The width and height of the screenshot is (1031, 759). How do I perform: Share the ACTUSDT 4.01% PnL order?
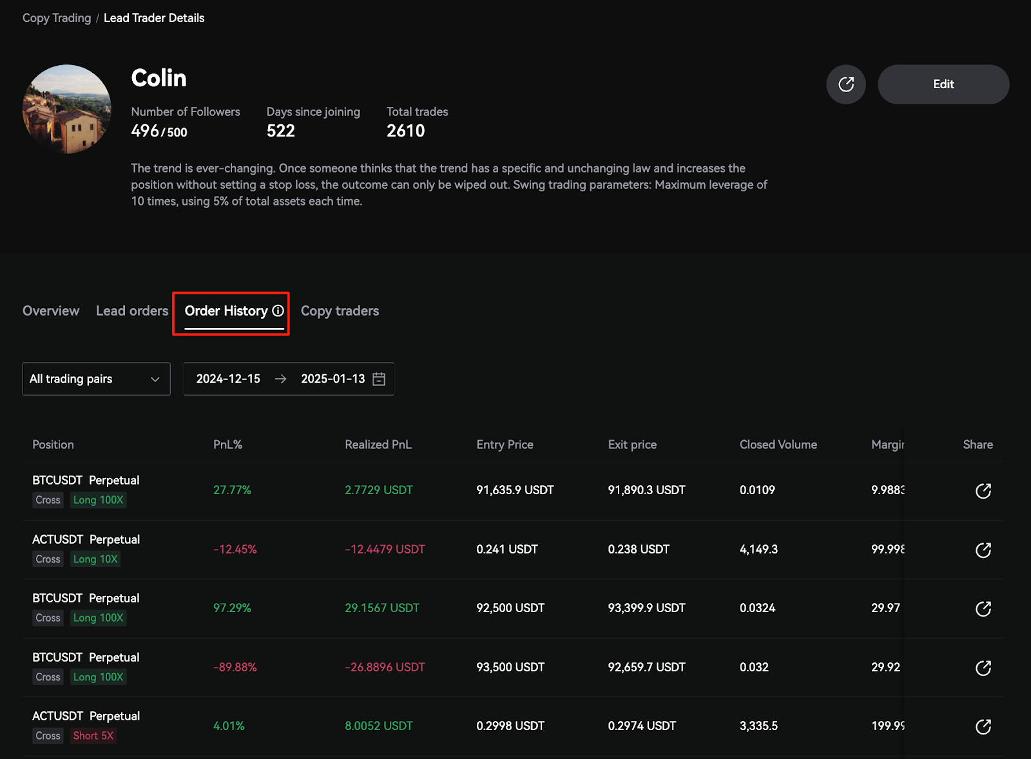(x=983, y=727)
